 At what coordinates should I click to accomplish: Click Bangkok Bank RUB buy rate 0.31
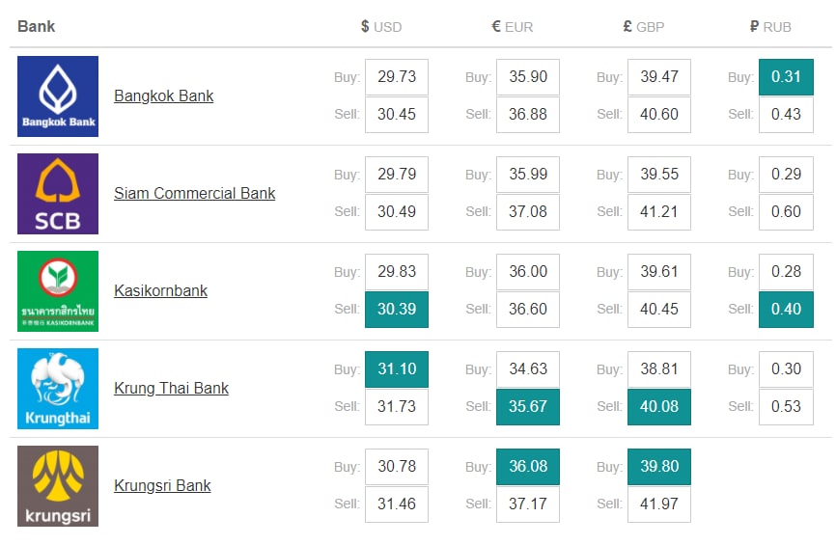(786, 77)
